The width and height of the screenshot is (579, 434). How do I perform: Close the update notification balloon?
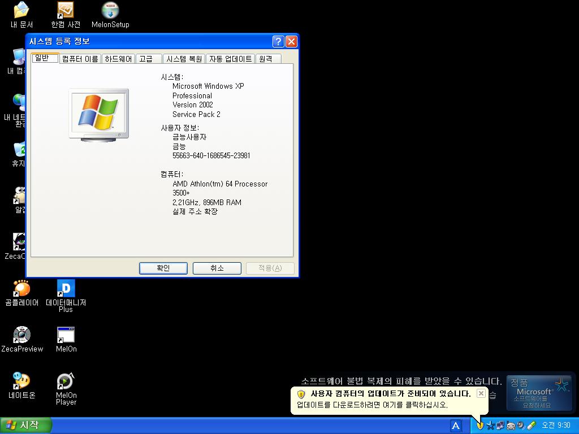[x=481, y=393]
